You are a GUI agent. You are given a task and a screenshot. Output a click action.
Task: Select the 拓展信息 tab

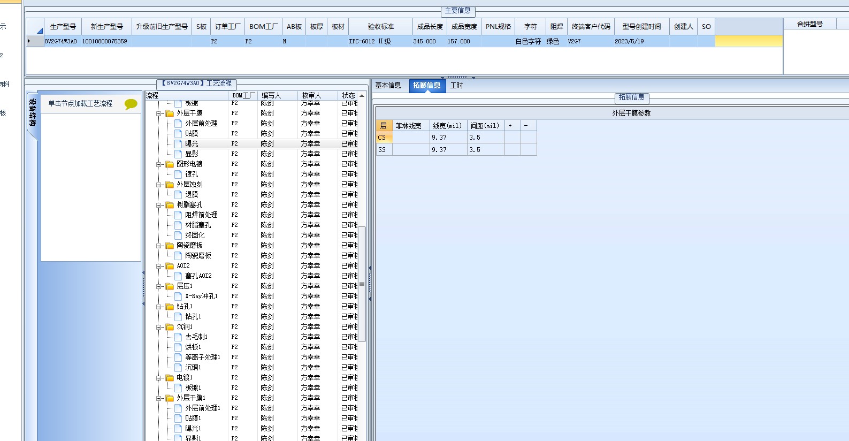point(427,86)
